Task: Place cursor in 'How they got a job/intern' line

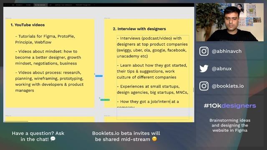Action: tap(148, 102)
